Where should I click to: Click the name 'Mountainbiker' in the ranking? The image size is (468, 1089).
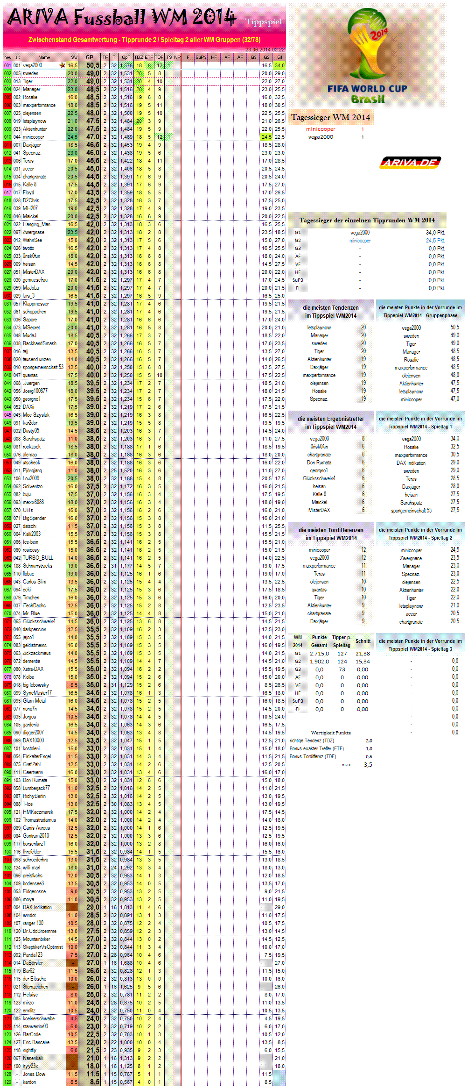click(36, 939)
